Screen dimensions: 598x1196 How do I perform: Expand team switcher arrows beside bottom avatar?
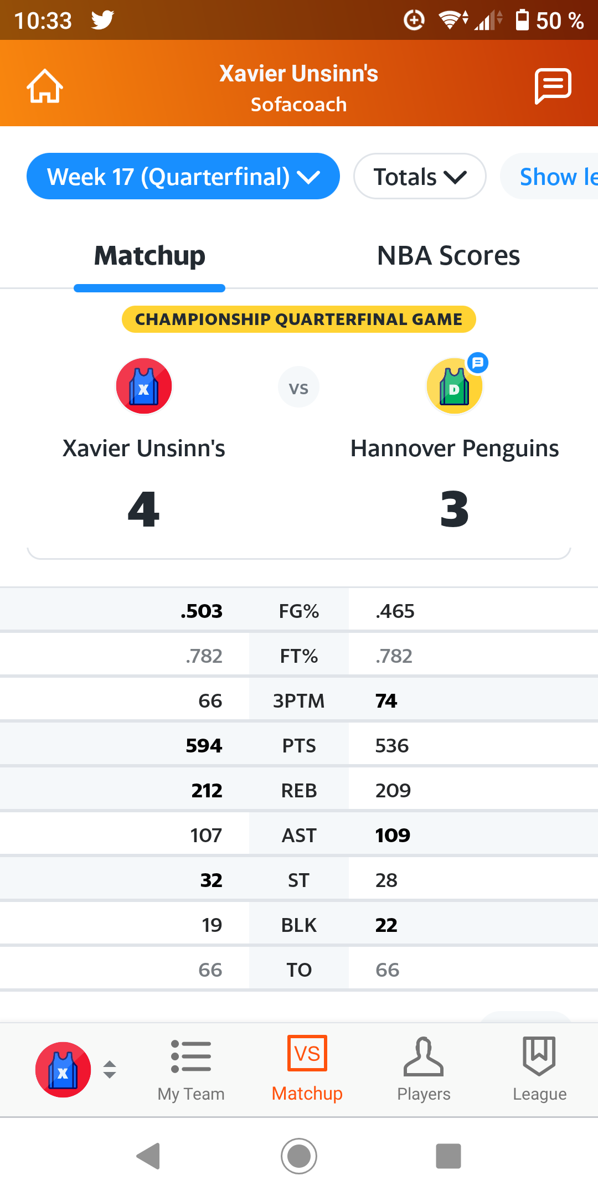(110, 1070)
